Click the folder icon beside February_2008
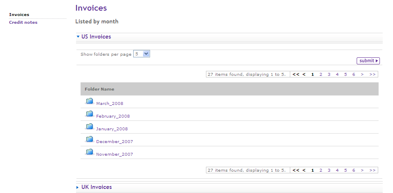The image size is (393, 193). (89, 114)
